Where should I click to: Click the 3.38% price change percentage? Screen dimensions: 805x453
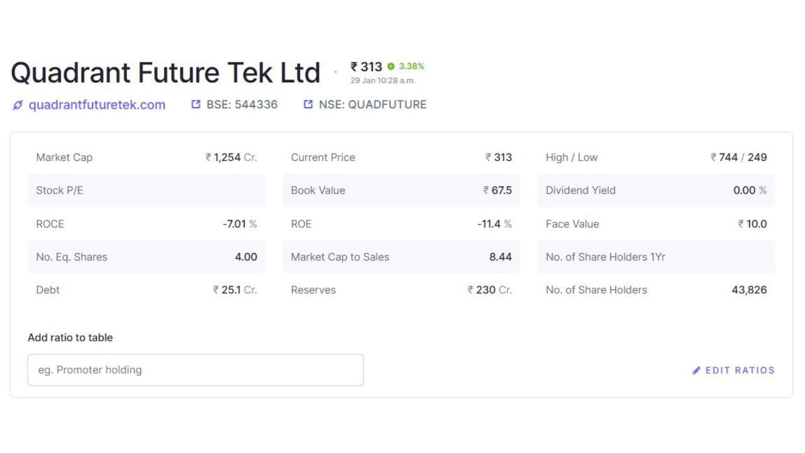click(x=412, y=66)
